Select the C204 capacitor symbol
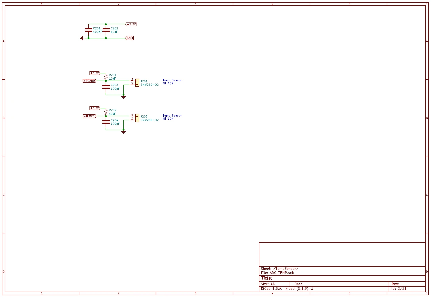This screenshot has width=431, height=298. (x=106, y=122)
